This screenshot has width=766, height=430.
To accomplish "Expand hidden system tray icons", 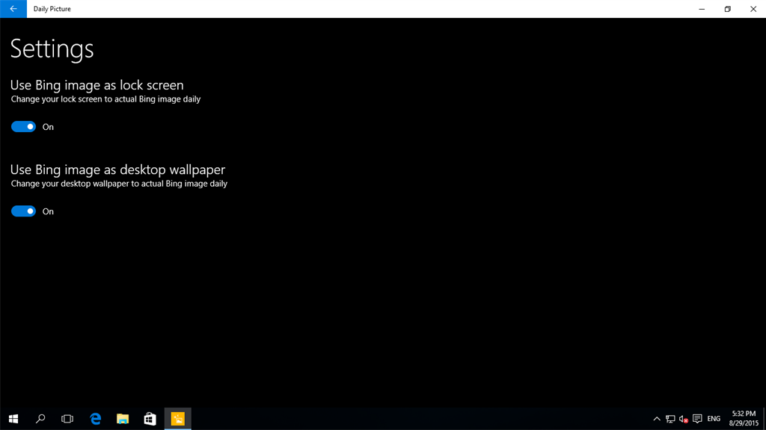I will pos(656,419).
